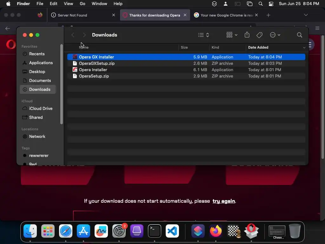The width and height of the screenshot is (325, 244).
Task: Open the Go menu
Action: click(x=82, y=4)
